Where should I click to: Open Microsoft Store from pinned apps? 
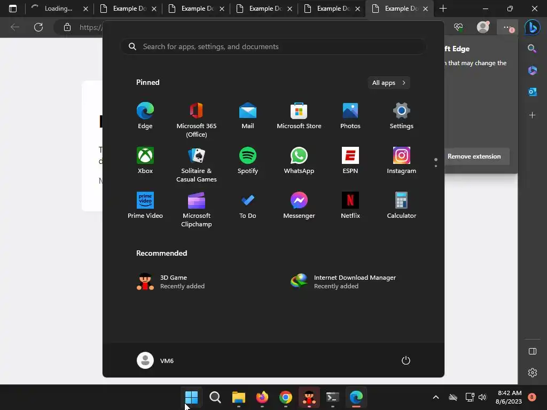(x=299, y=116)
